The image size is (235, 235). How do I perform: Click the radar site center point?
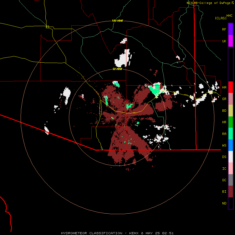tap(118, 117)
